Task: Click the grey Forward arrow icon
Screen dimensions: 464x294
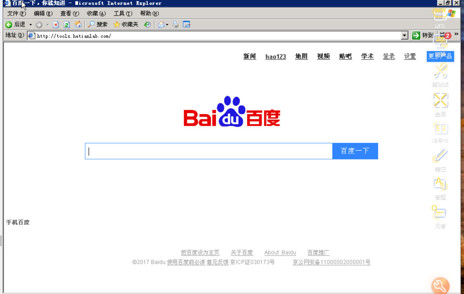Action: [x=39, y=24]
